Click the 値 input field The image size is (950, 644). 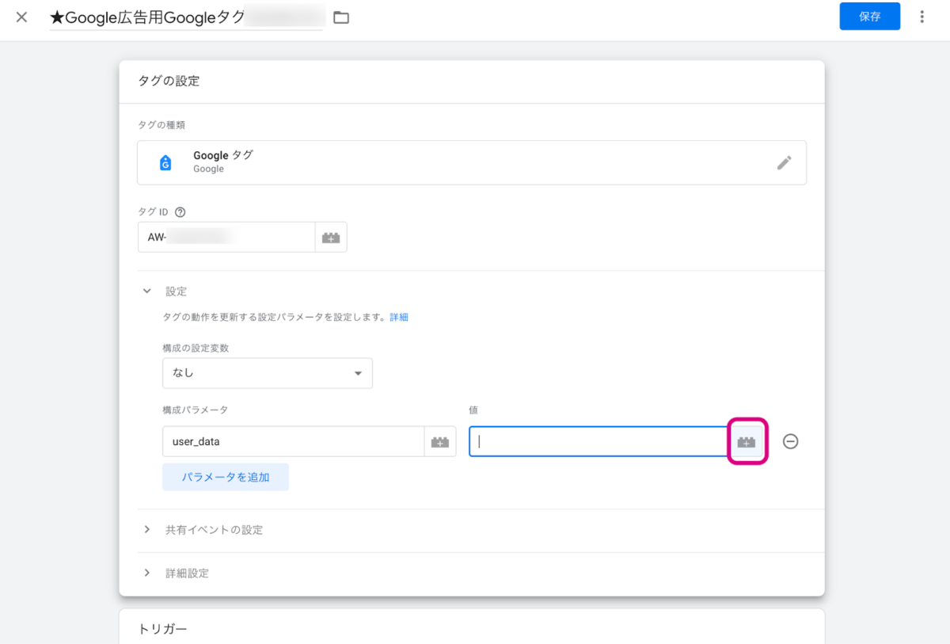tap(598, 442)
